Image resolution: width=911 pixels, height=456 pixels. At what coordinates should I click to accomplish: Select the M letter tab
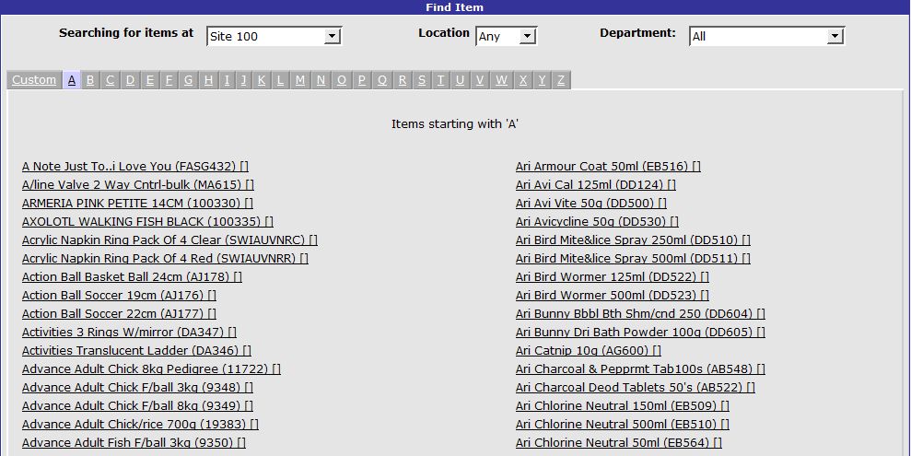point(299,80)
